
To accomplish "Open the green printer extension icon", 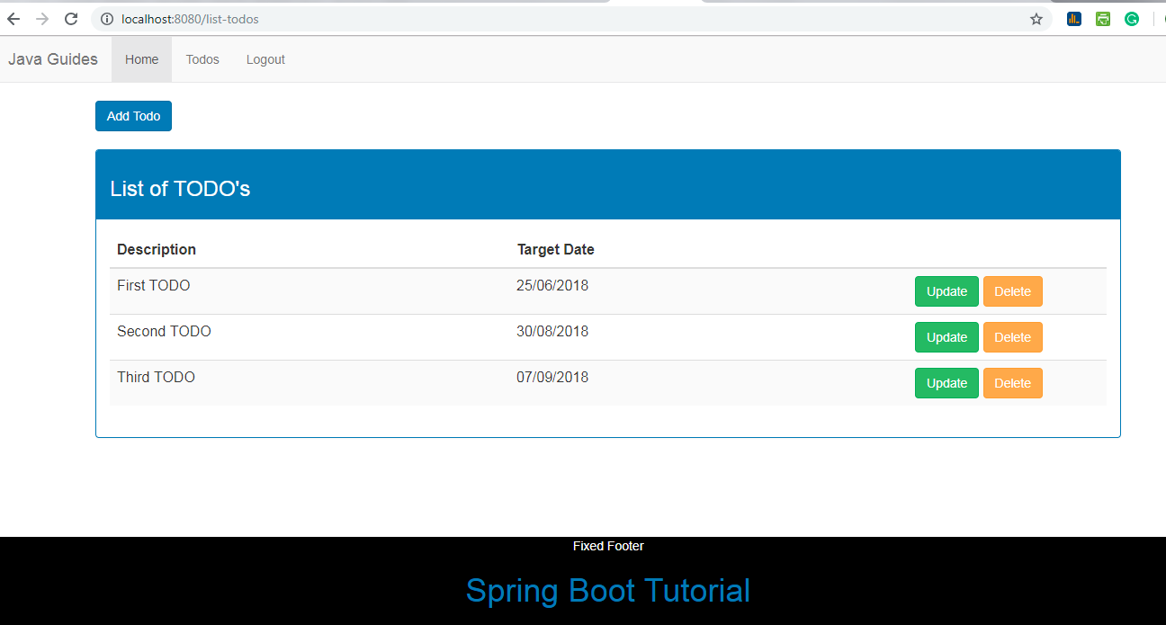I will coord(1103,19).
